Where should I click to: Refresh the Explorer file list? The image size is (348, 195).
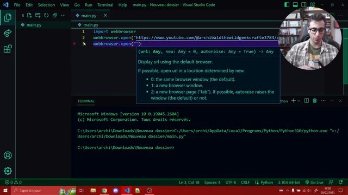click(46, 15)
